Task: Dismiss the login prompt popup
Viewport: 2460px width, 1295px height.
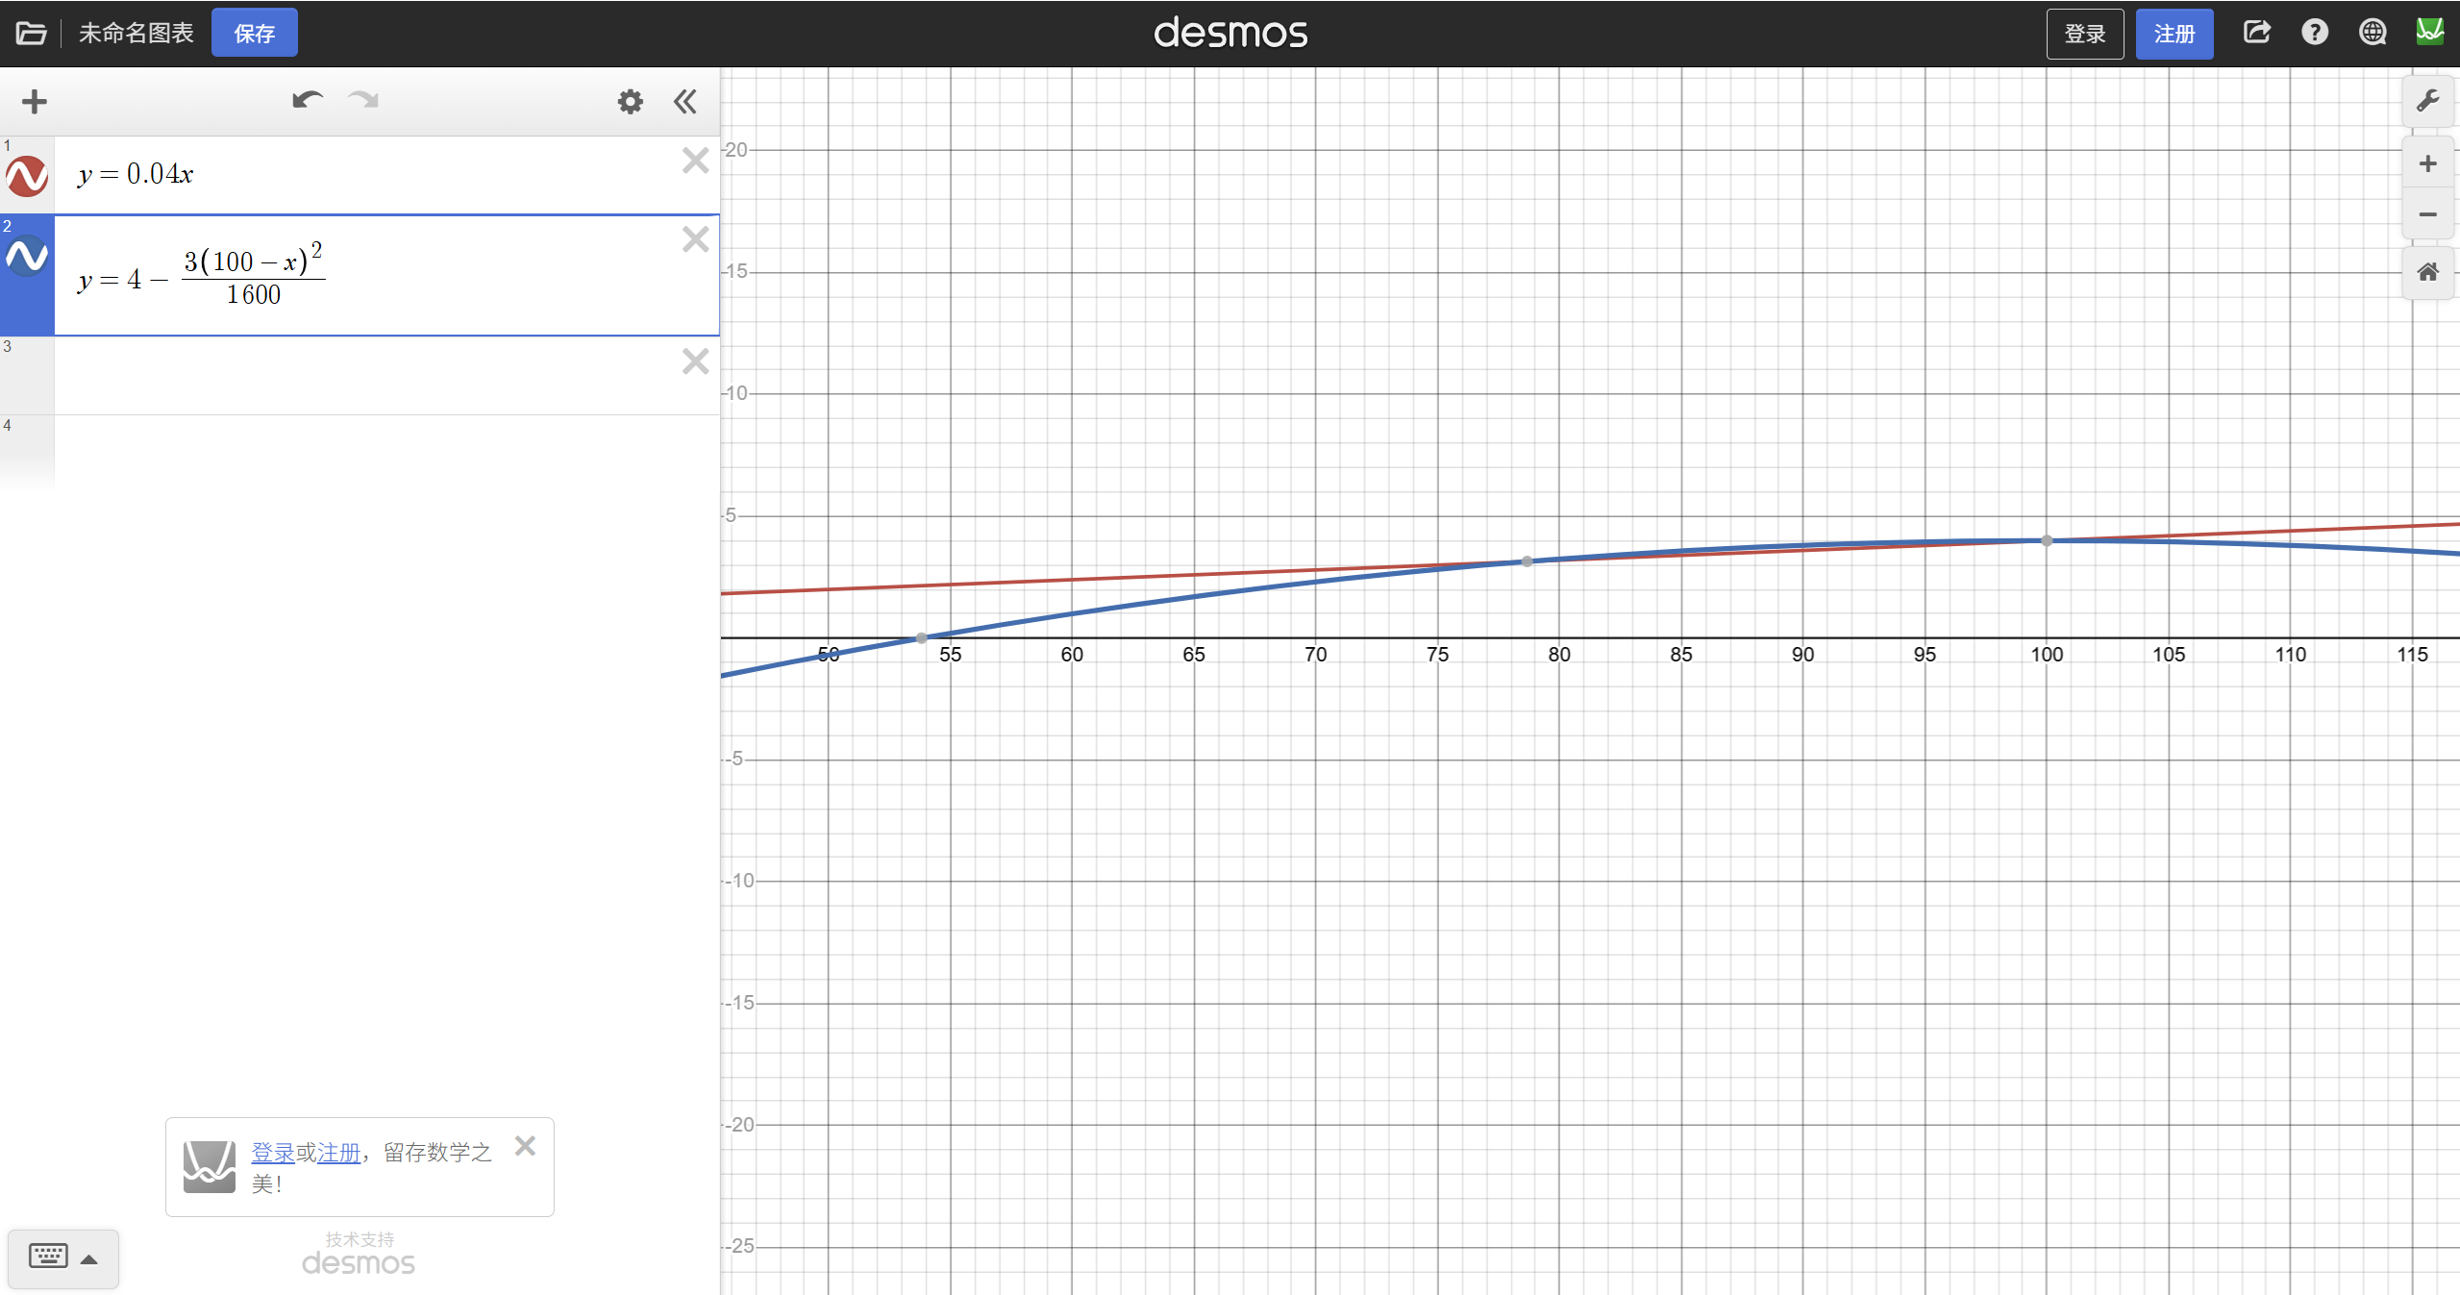Action: (525, 1146)
